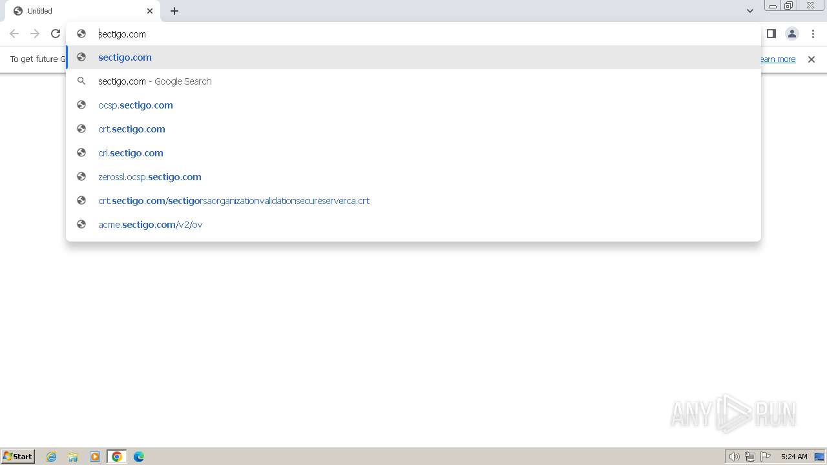Screen dimensions: 827x465
Task: Reload the page with the refresh icon
Action: (56, 34)
